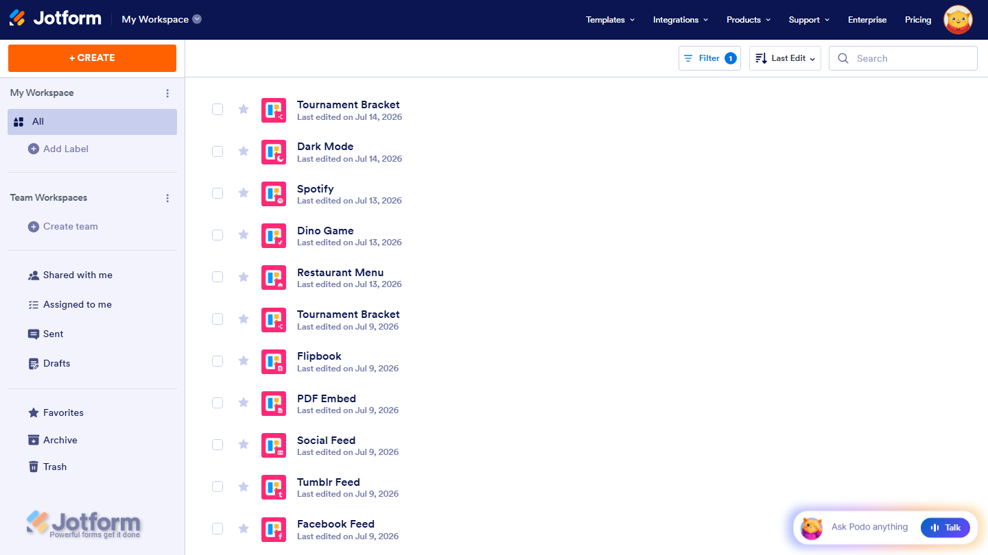This screenshot has width=988, height=555.
Task: Open the Spotify item title
Action: 316,189
